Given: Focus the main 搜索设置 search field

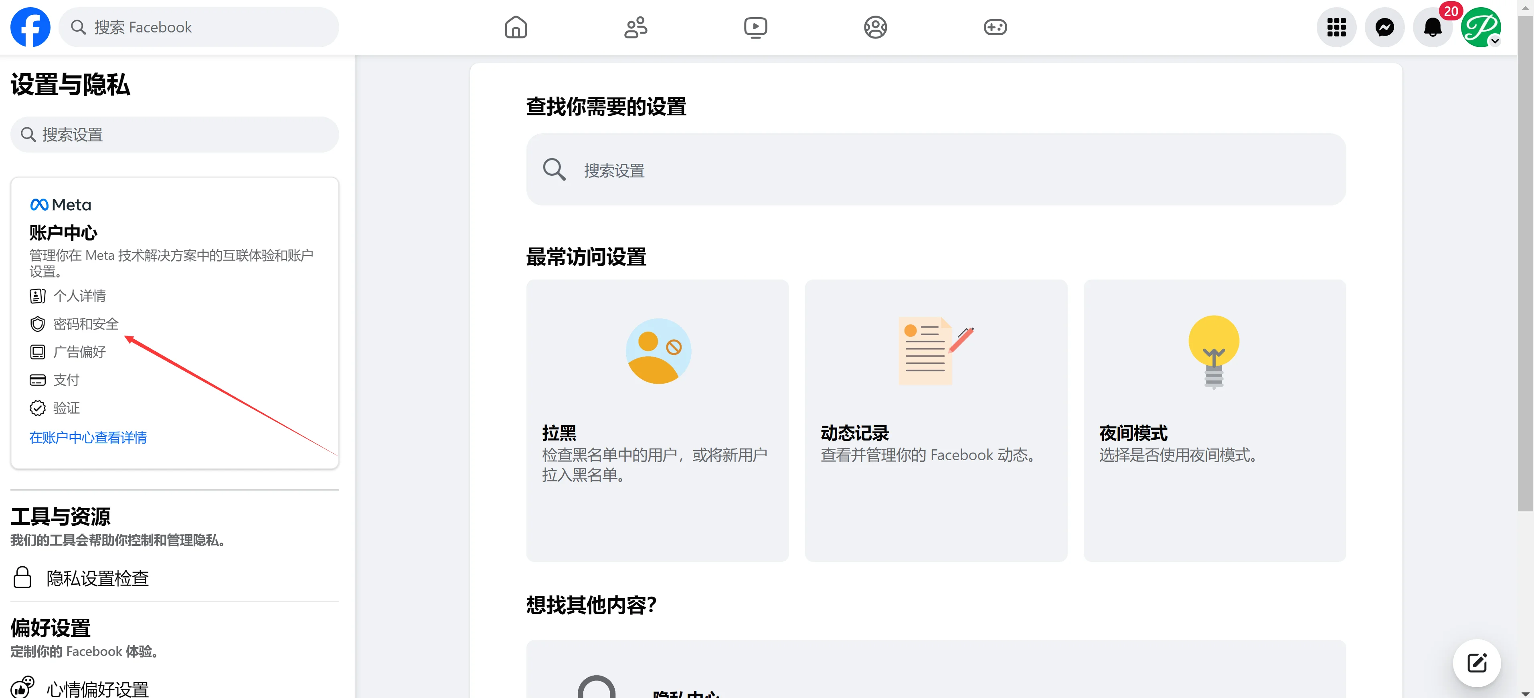Looking at the screenshot, I should point(935,169).
